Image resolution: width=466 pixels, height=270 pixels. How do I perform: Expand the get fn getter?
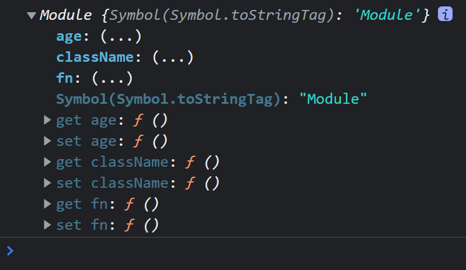(x=48, y=204)
